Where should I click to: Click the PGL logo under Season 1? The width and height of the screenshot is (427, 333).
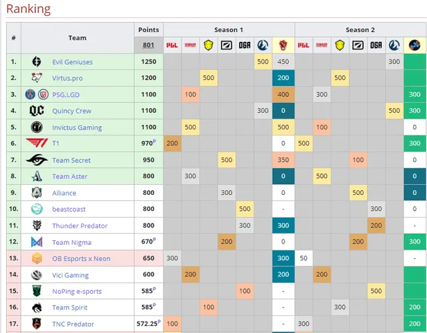point(172,45)
